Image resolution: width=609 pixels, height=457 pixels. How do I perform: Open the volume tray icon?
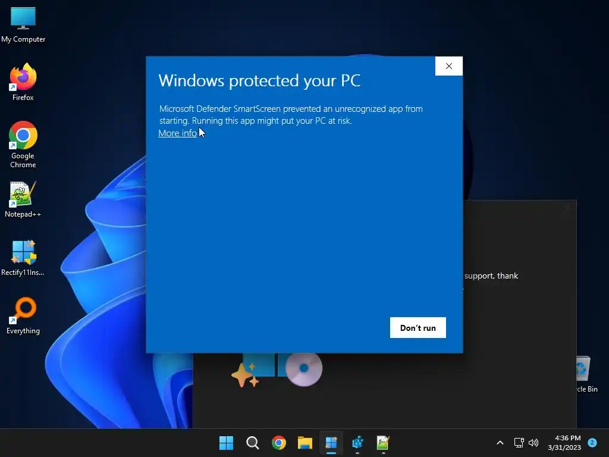coord(533,443)
